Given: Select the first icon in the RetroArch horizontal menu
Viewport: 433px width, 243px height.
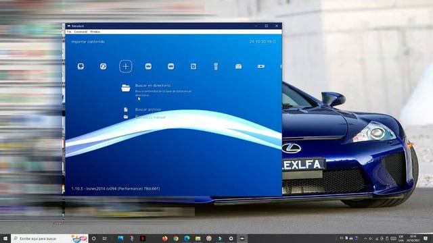Looking at the screenshot, I should tap(81, 66).
